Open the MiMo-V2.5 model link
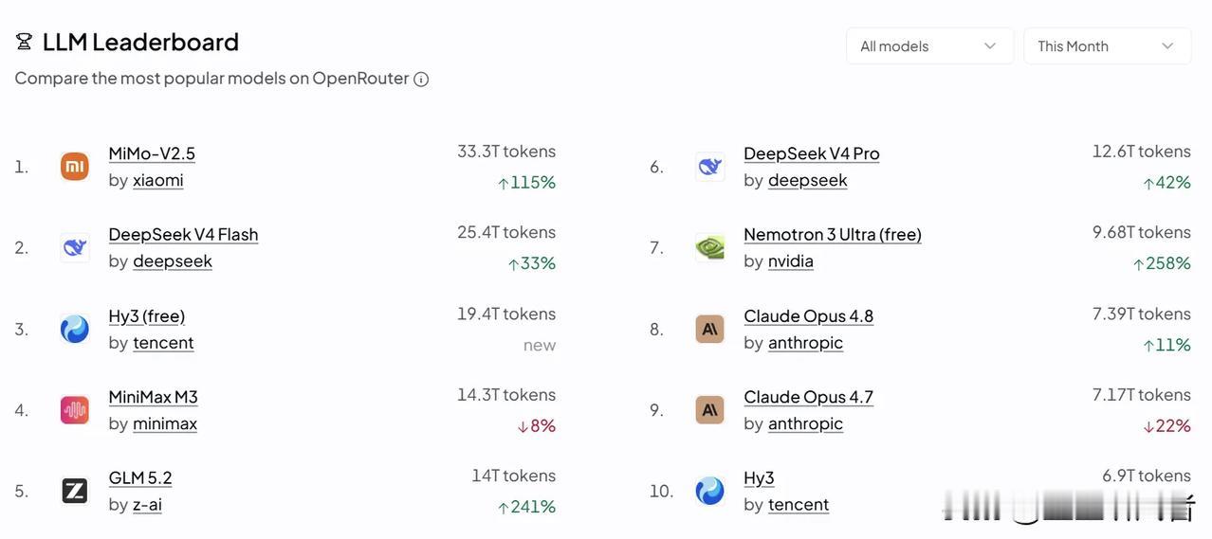This screenshot has width=1212, height=539. coord(152,153)
